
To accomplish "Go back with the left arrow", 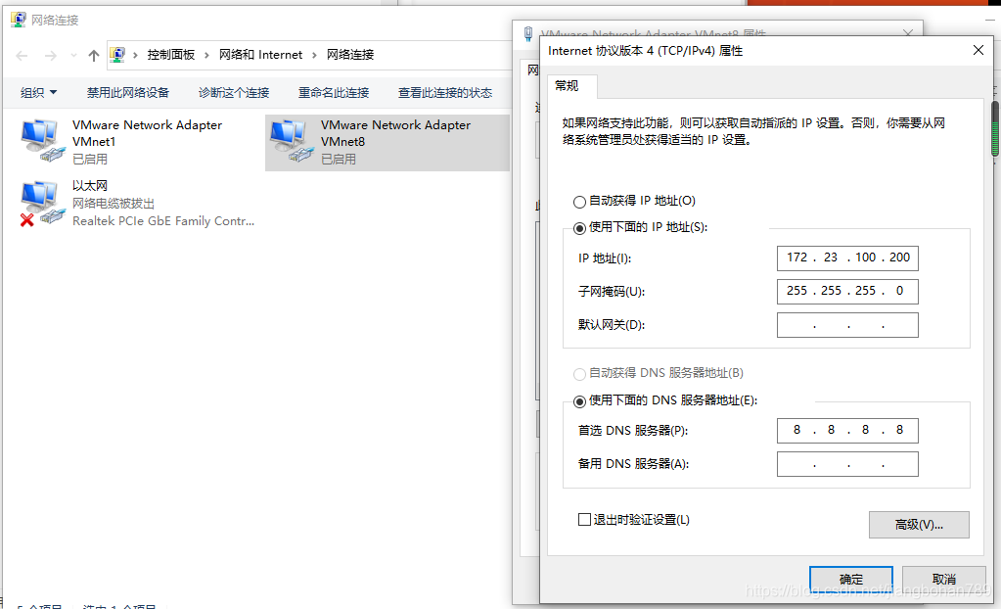I will 22,56.
